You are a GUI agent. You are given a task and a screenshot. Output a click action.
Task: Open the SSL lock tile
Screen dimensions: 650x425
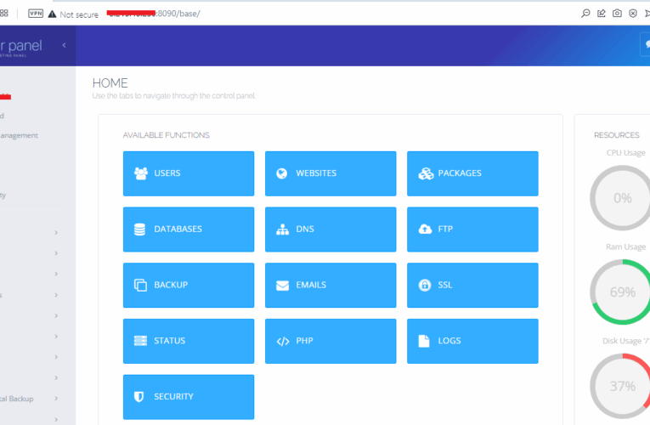472,286
